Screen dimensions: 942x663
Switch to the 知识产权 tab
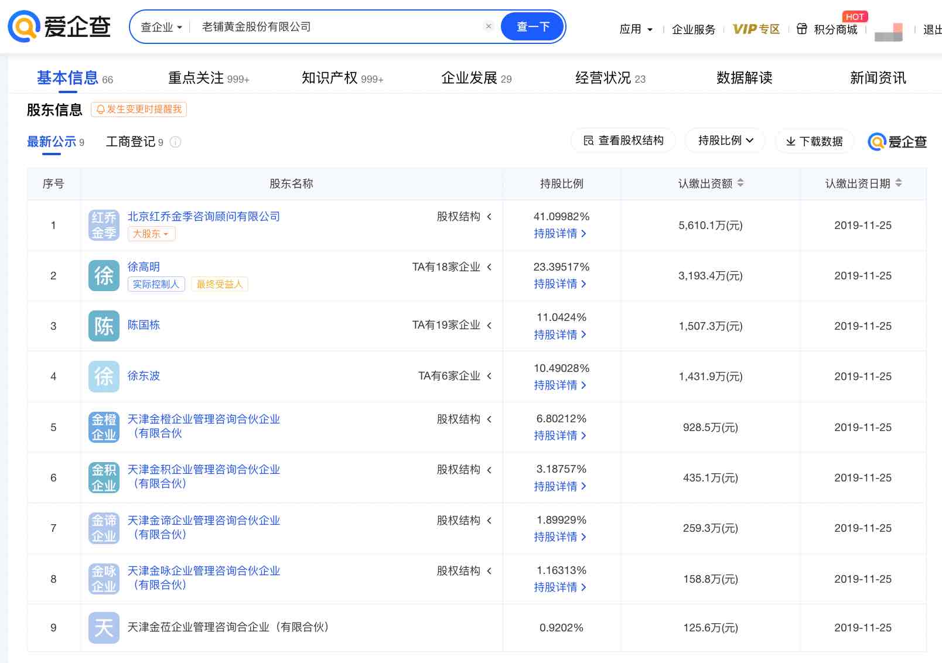click(x=342, y=78)
